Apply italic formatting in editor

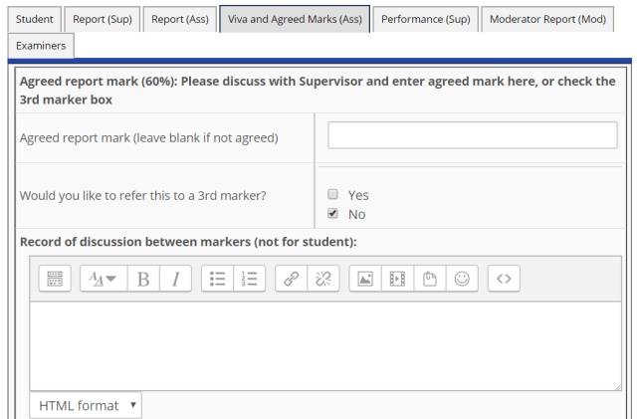[x=175, y=280]
